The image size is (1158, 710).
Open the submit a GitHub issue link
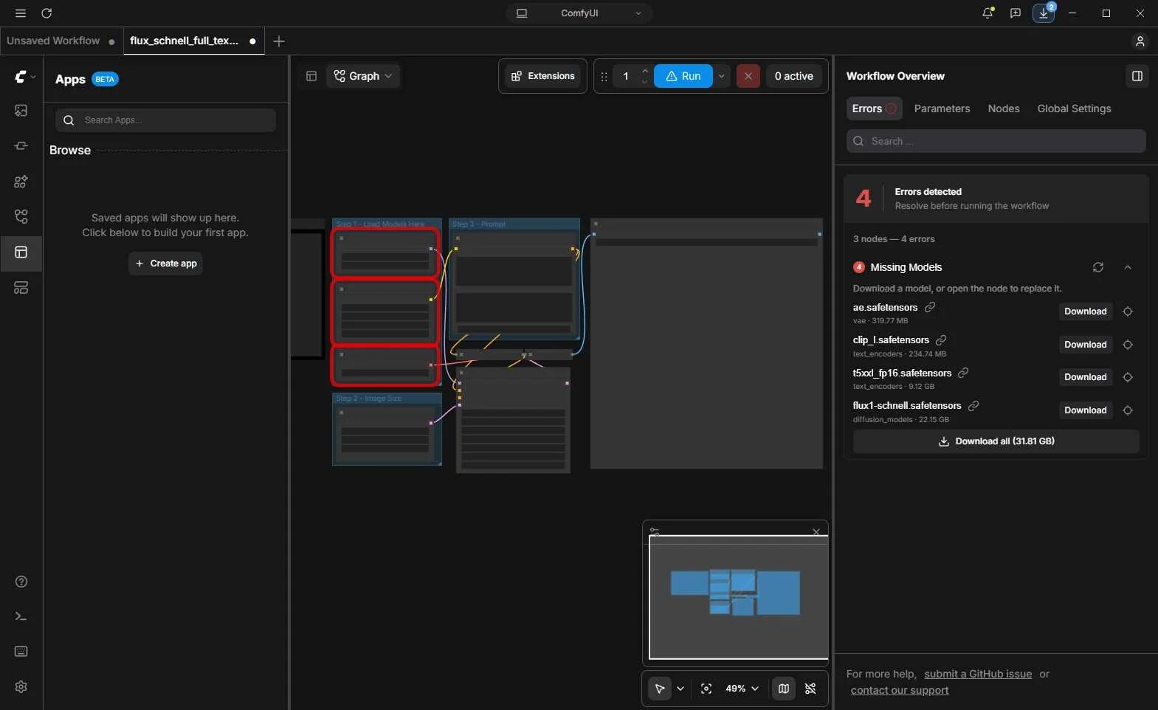point(978,674)
